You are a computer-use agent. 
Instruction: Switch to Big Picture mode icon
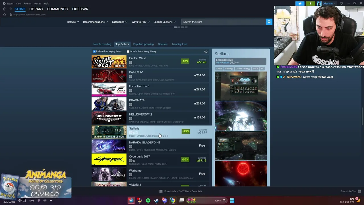(342, 3)
